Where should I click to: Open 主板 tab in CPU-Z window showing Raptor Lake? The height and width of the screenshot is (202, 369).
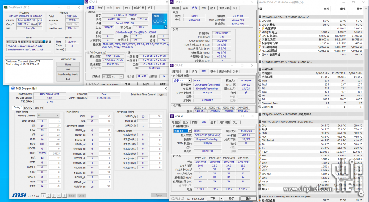[100, 8]
